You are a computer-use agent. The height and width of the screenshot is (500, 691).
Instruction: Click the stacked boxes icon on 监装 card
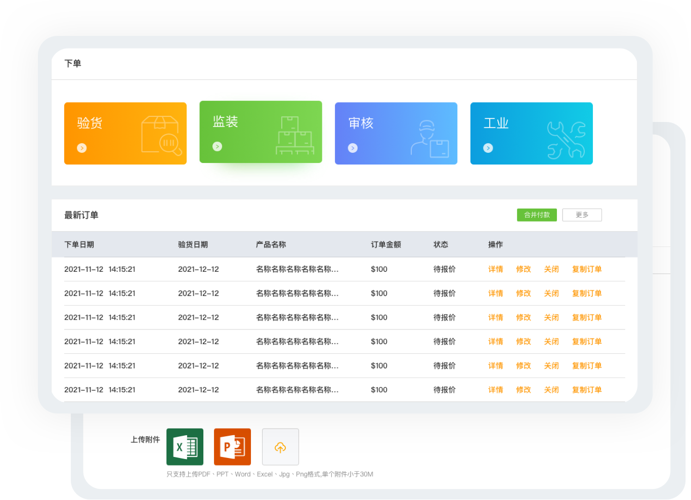pyautogui.click(x=295, y=135)
